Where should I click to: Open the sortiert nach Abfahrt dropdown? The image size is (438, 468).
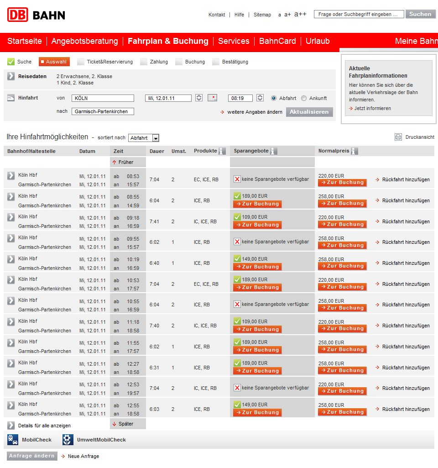[143, 138]
